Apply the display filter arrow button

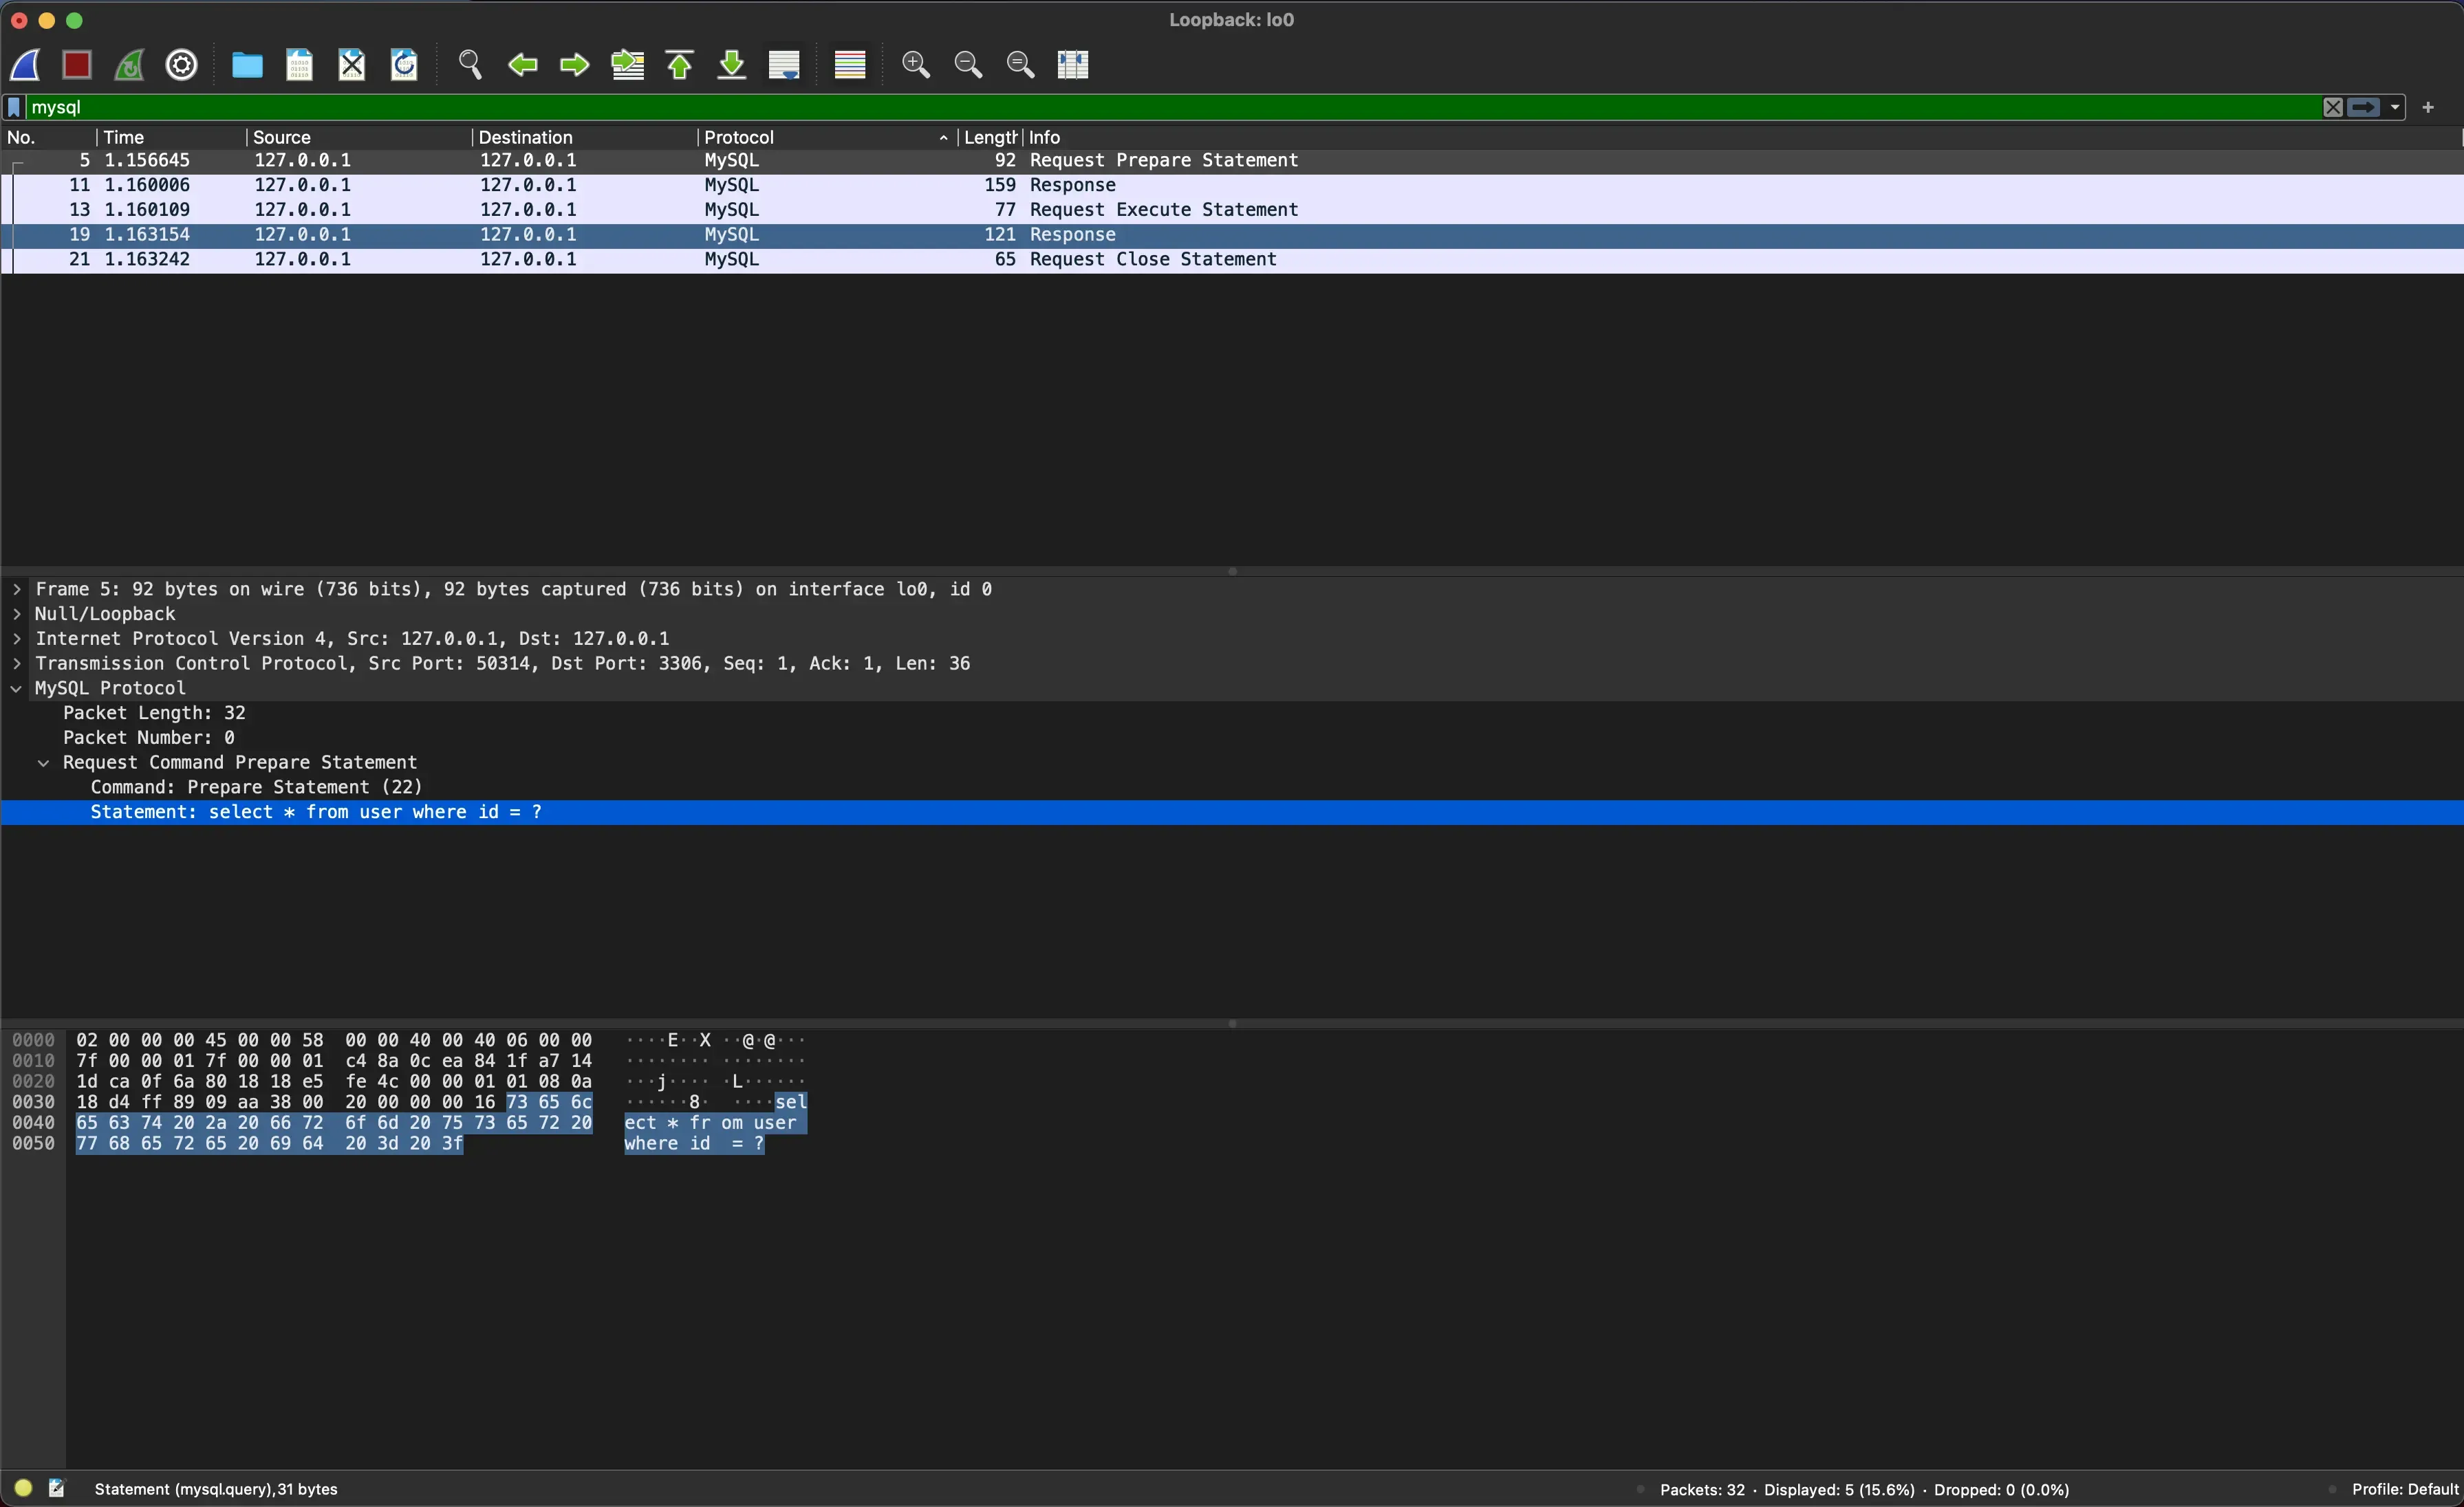click(2364, 107)
